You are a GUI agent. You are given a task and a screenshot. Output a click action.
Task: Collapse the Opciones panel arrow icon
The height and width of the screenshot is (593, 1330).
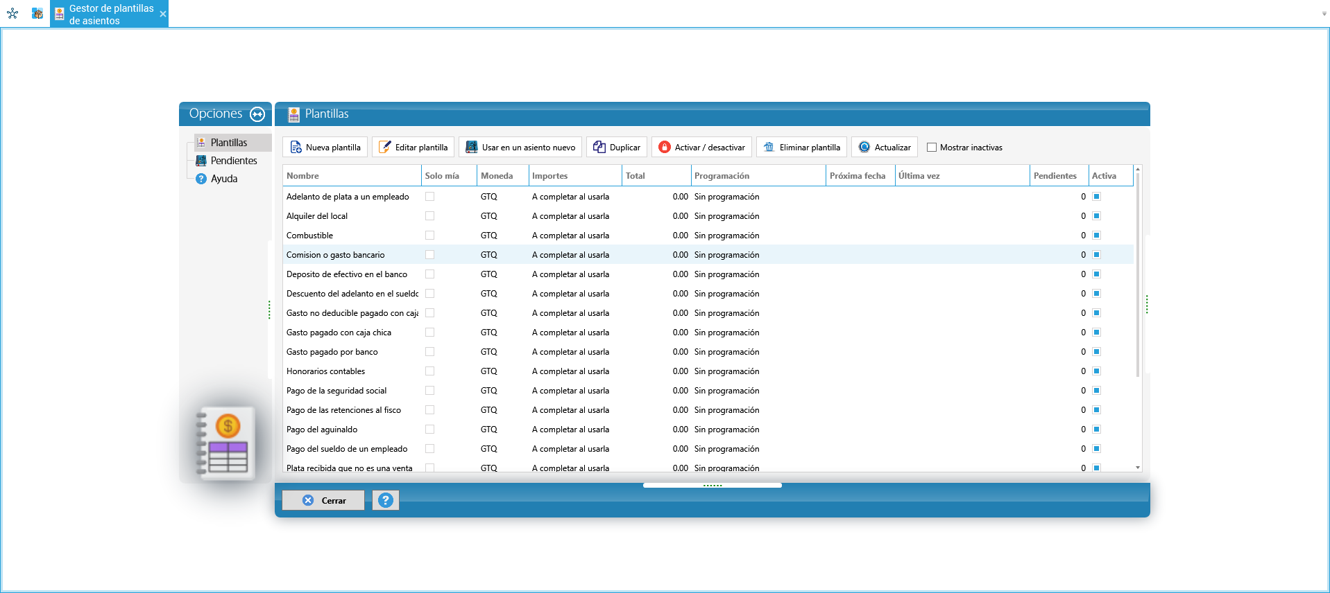click(x=257, y=114)
